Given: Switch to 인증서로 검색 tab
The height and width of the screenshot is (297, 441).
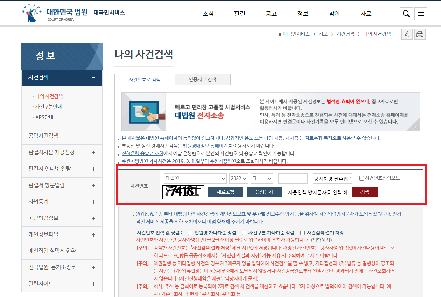Looking at the screenshot, I should coord(203,79).
